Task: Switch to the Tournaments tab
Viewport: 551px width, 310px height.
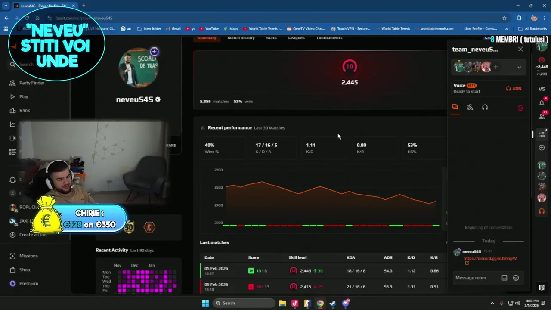Action: click(x=329, y=38)
